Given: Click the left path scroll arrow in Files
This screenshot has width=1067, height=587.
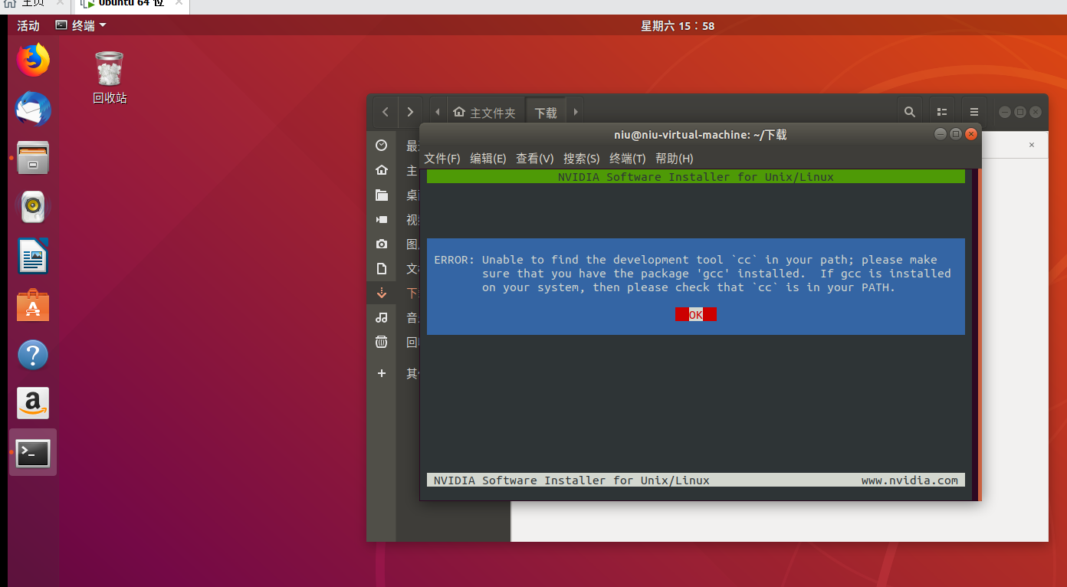Looking at the screenshot, I should pyautogui.click(x=438, y=112).
